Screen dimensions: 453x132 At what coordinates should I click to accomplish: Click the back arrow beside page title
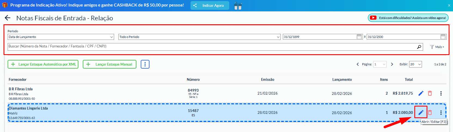tap(8, 18)
